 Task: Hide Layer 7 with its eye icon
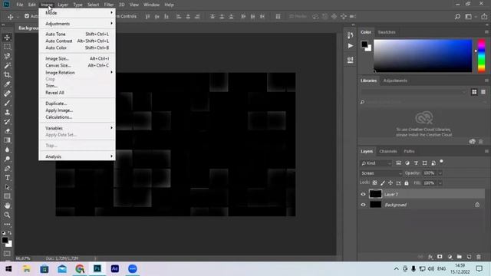pos(363,194)
